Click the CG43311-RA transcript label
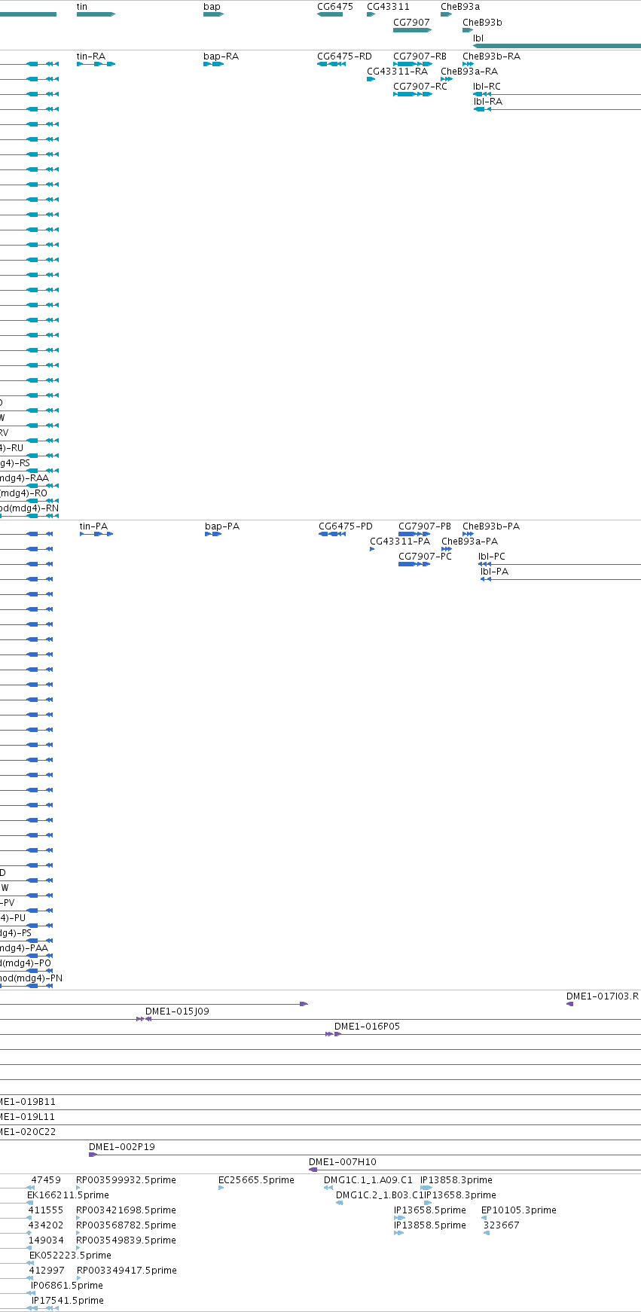Image resolution: width=641 pixels, height=1312 pixels. pyautogui.click(x=397, y=72)
